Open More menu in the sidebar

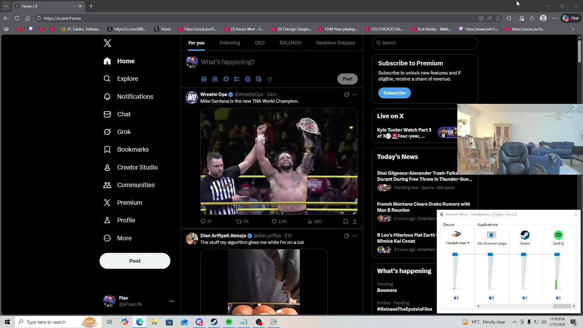[x=118, y=238]
